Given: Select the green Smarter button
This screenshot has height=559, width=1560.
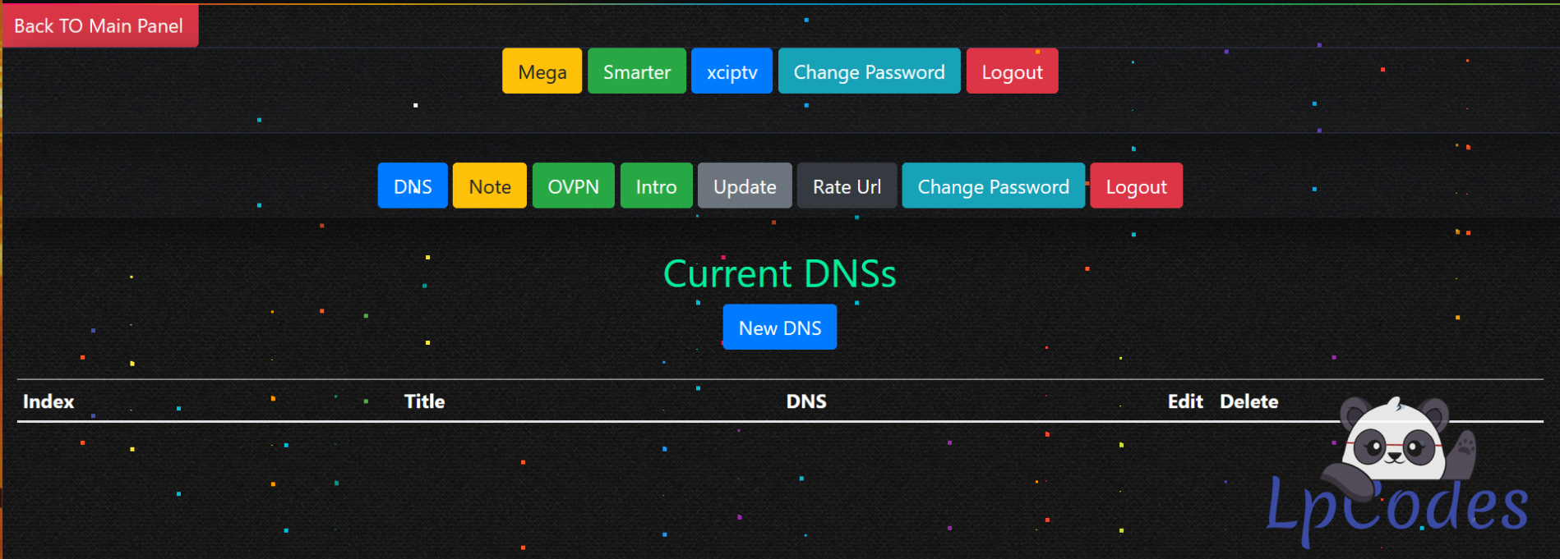Looking at the screenshot, I should click(636, 72).
